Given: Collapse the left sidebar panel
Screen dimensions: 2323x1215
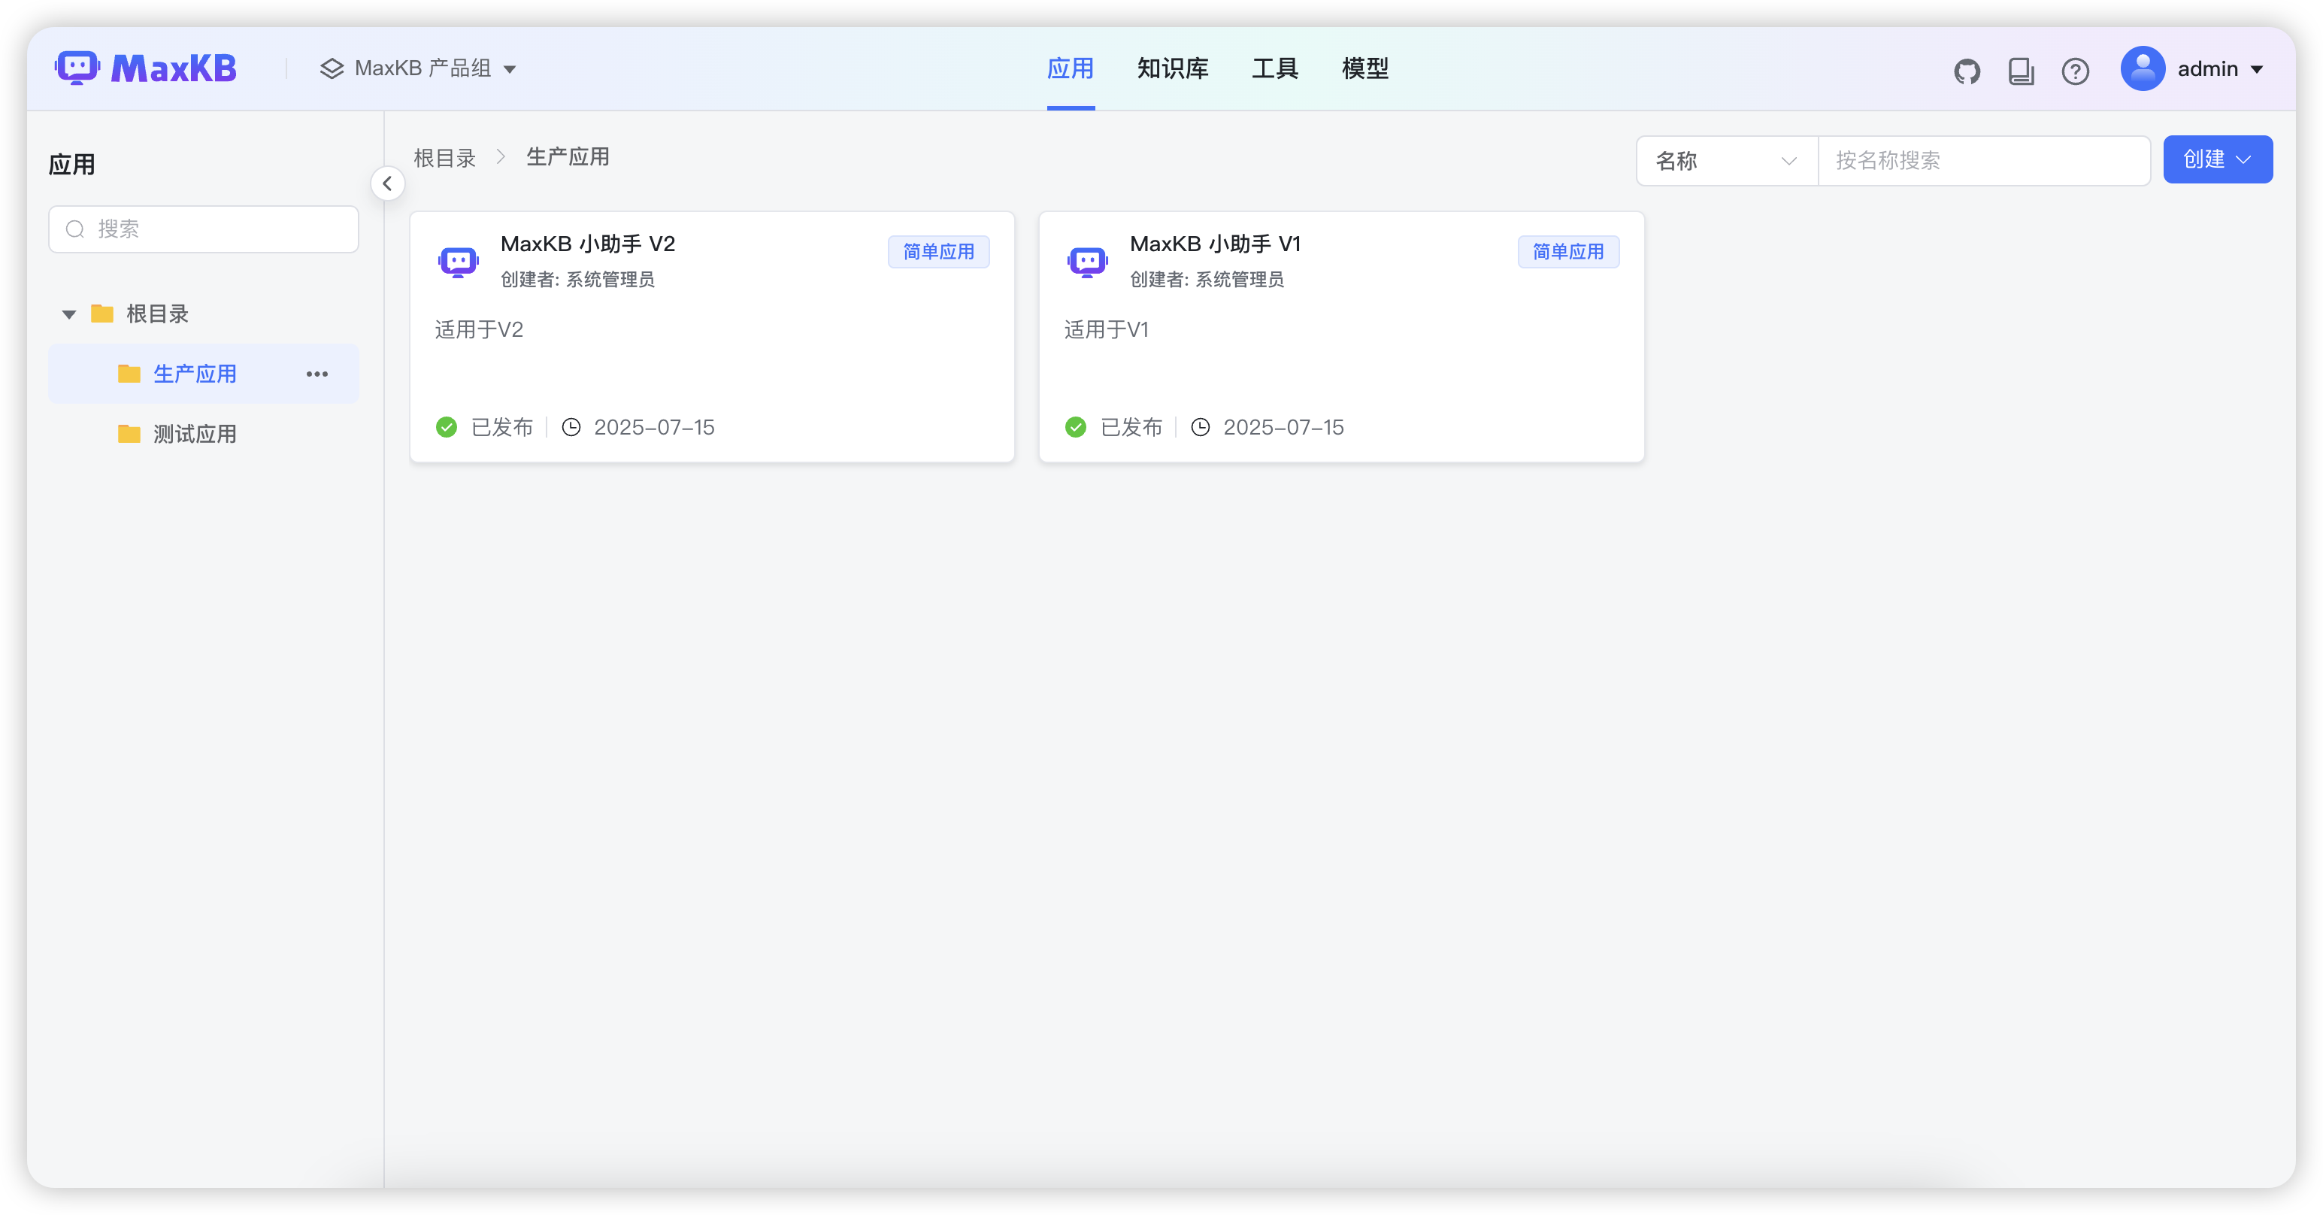Looking at the screenshot, I should tap(387, 183).
